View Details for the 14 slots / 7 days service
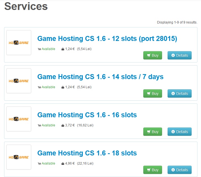Image resolution: width=201 pixels, height=177 pixels. click(x=179, y=93)
